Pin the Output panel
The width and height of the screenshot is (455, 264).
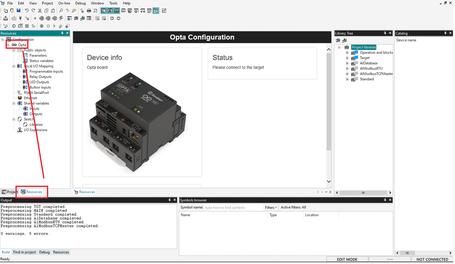tap(169, 200)
